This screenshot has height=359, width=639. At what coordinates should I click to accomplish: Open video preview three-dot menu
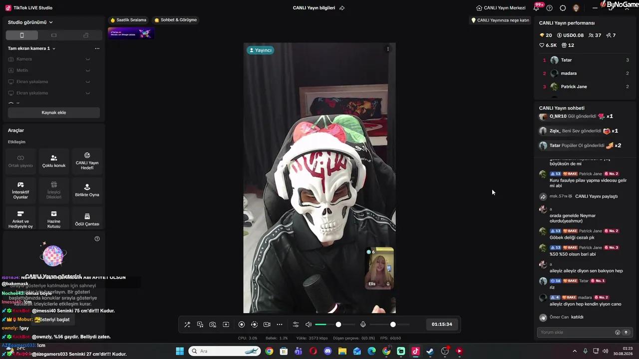(388, 49)
